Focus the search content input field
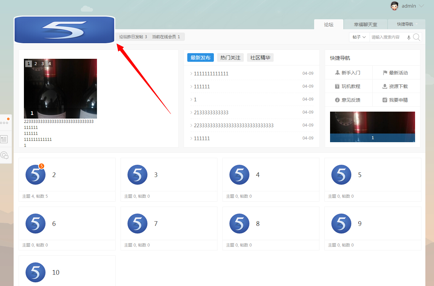434x286 pixels. click(388, 37)
